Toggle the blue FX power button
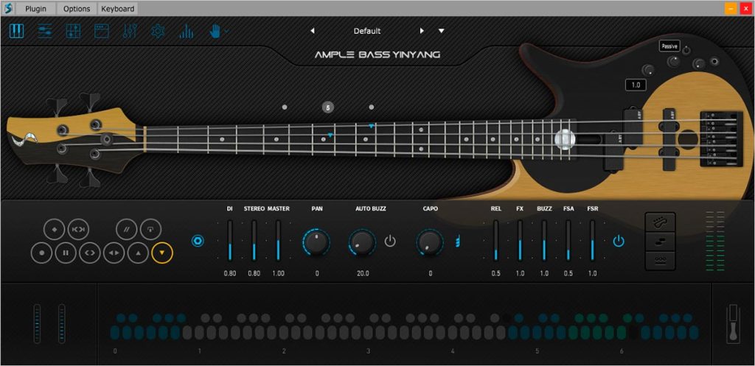Viewport: 755px width, 366px height. tap(619, 241)
